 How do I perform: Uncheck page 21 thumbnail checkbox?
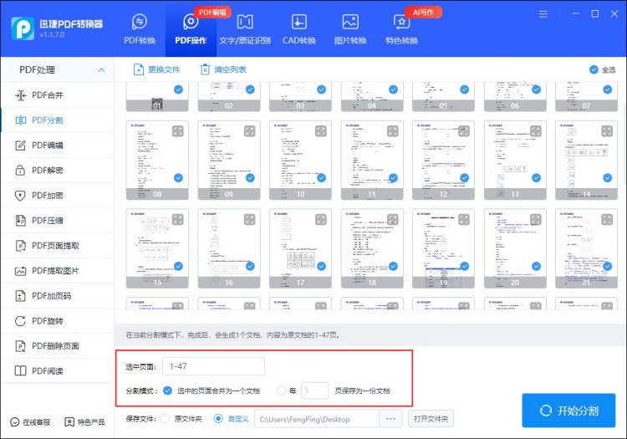click(x=608, y=266)
